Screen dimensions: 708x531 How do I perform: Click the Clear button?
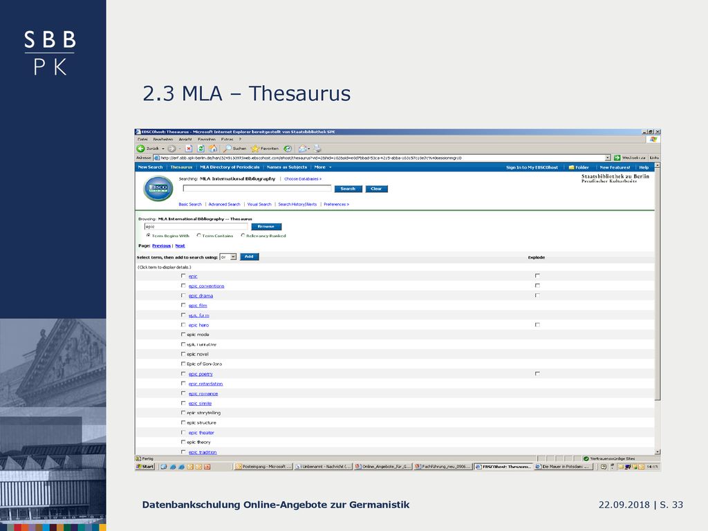377,189
